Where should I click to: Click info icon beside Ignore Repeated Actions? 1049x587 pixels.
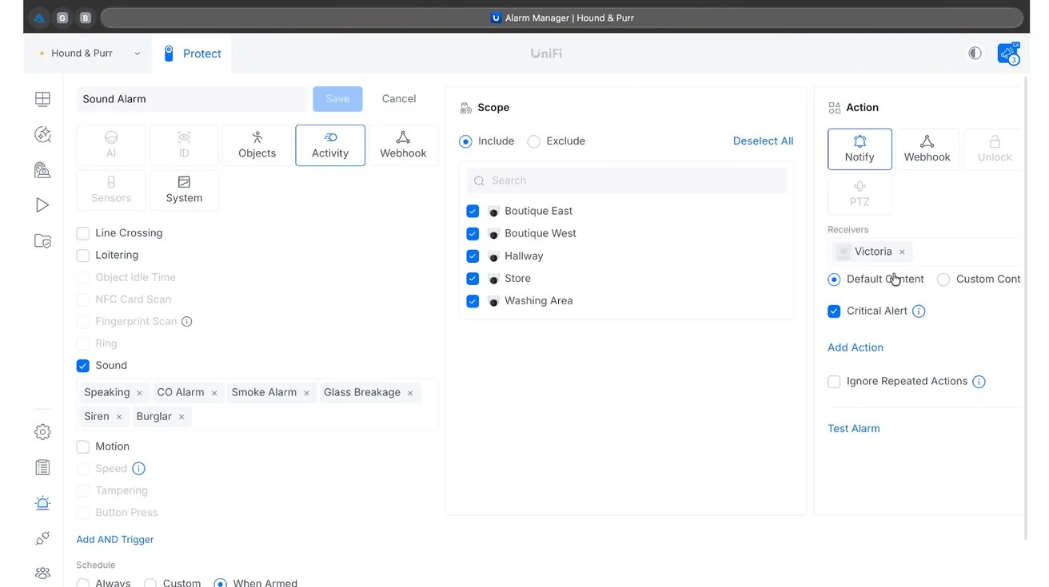(979, 382)
